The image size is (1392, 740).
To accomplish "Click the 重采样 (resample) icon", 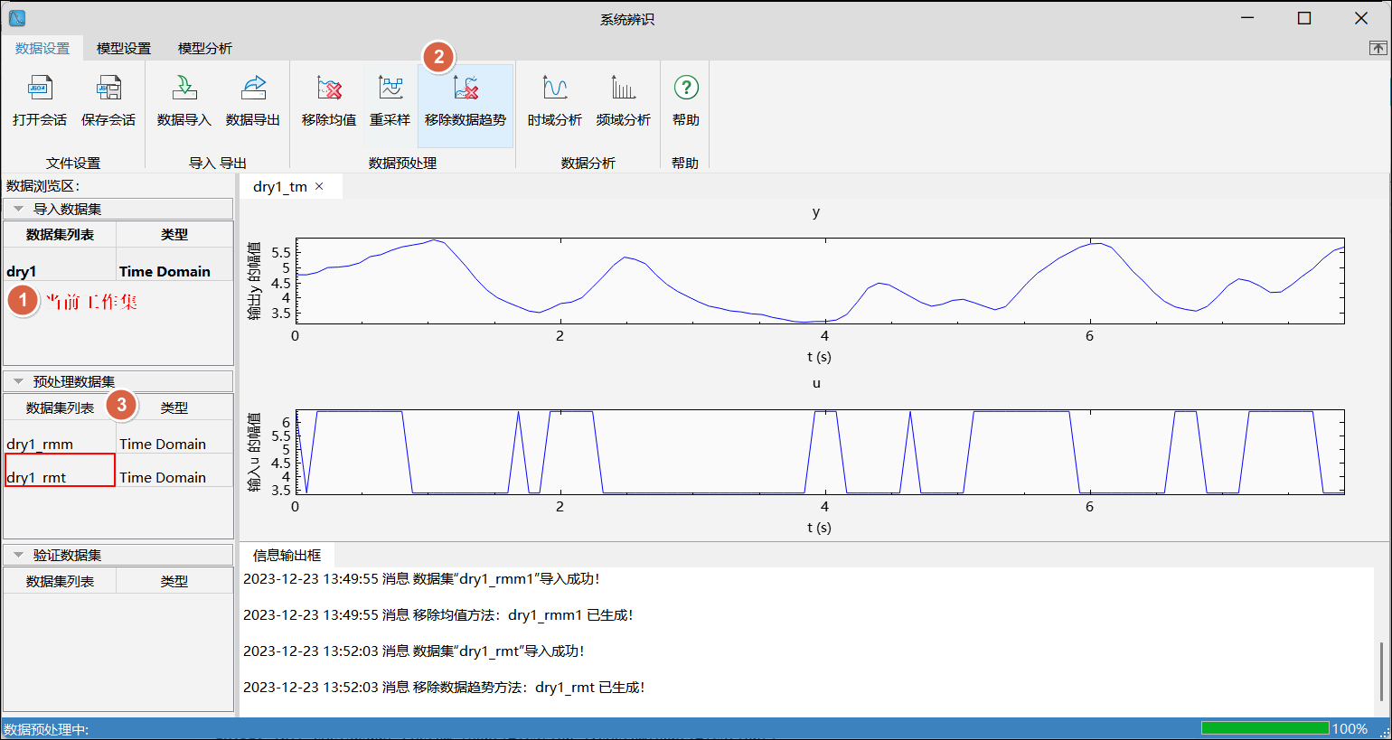I will [390, 89].
